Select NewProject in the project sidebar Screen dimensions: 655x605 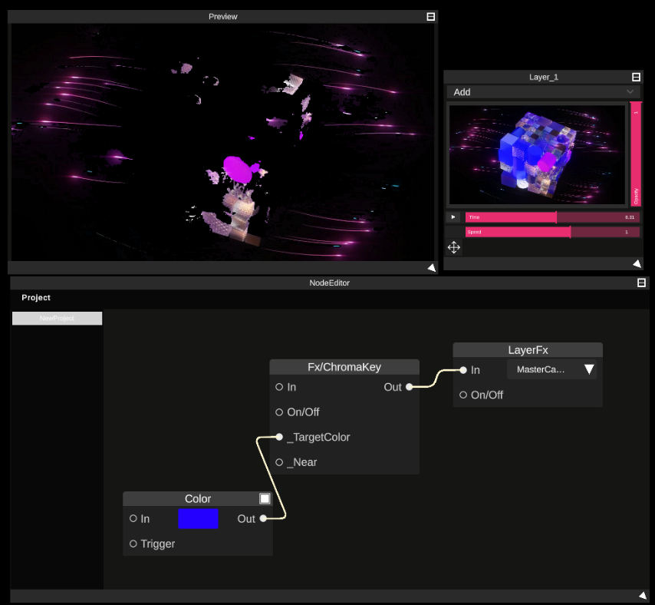[x=57, y=317]
